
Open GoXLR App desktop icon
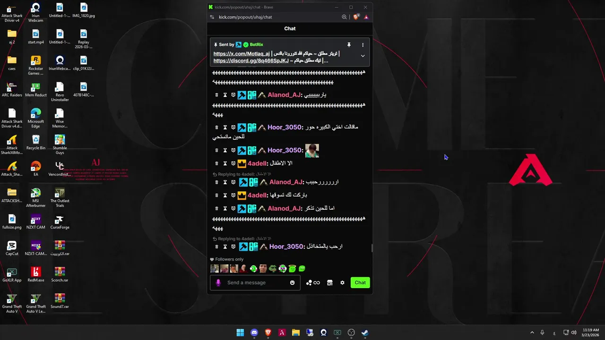tap(12, 274)
